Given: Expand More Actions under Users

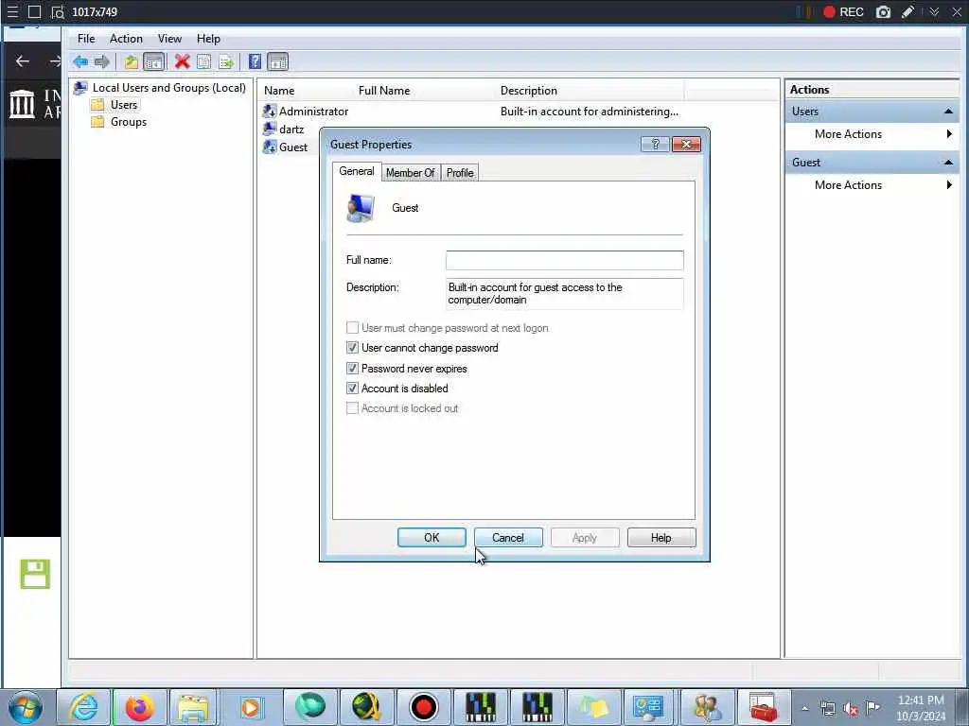Looking at the screenshot, I should [x=872, y=134].
